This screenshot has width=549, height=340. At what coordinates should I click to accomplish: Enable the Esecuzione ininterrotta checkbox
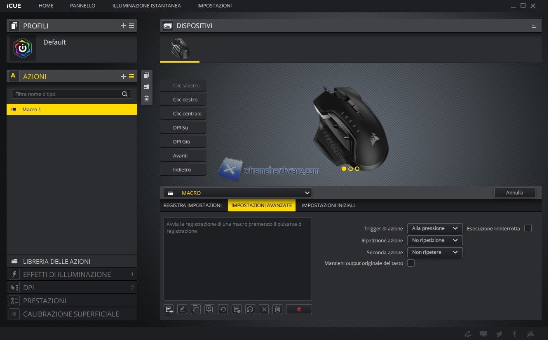528,228
